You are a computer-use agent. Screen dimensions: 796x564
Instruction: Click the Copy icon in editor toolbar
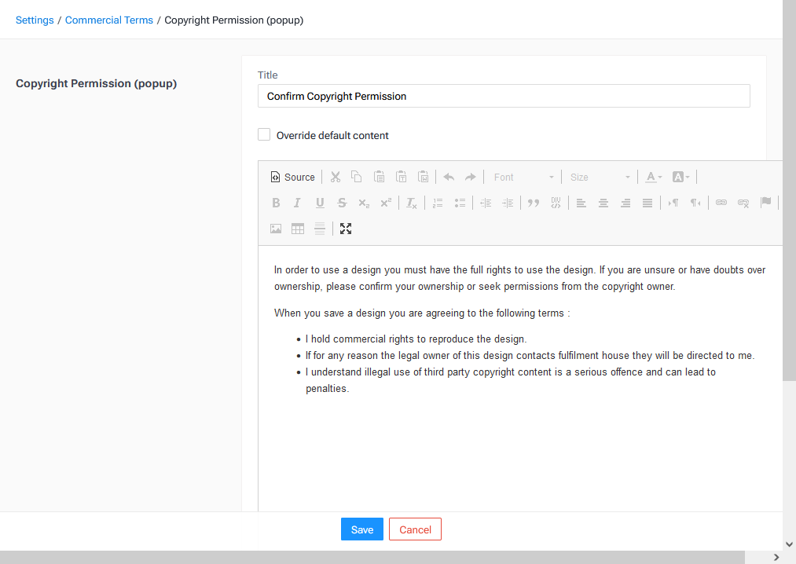[x=357, y=178]
